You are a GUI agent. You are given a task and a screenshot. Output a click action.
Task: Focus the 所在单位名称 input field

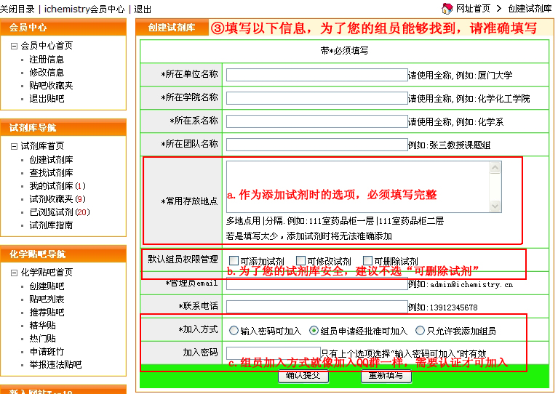(316, 74)
